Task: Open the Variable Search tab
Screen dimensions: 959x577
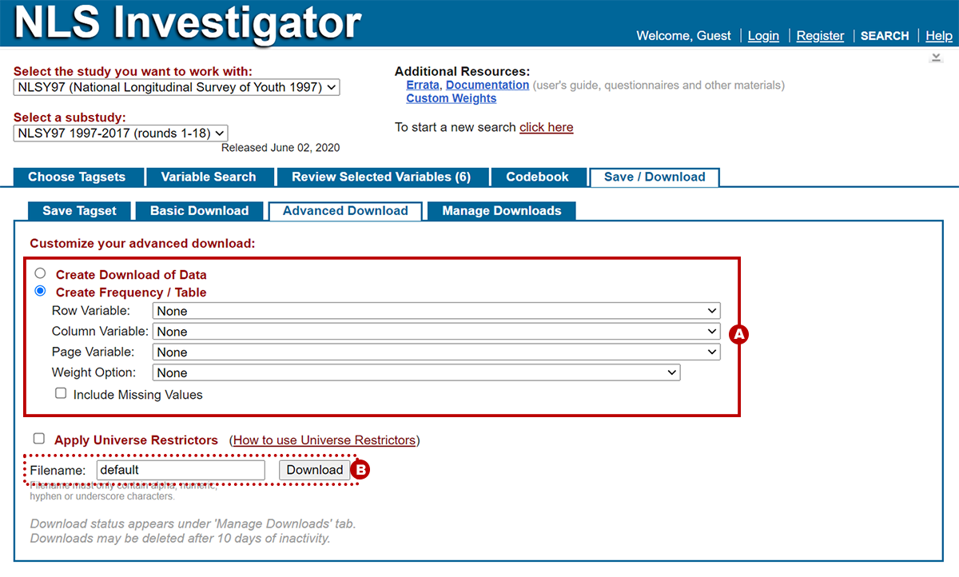Action: click(209, 177)
